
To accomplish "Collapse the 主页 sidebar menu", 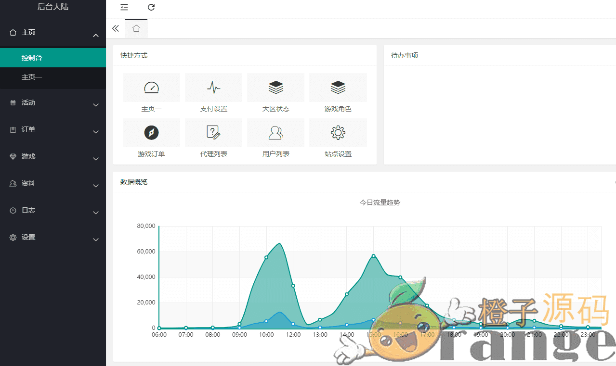I will click(x=53, y=33).
